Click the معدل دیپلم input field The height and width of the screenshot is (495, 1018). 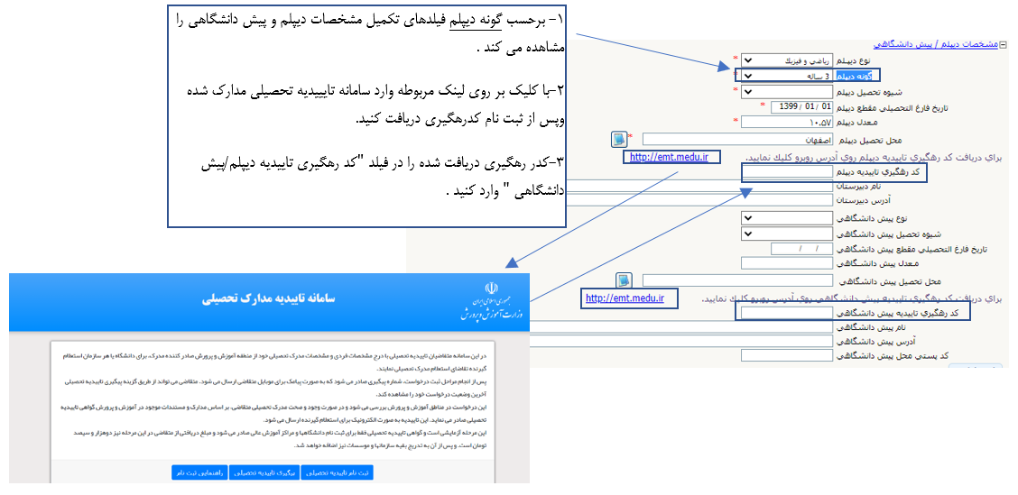[x=787, y=122]
